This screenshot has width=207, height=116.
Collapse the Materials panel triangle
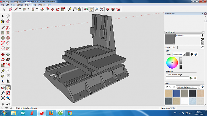coord(166,32)
